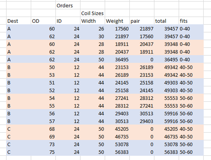The height and width of the screenshot is (160, 211).
Task: Select OD cell 56
Action: coord(43,113)
